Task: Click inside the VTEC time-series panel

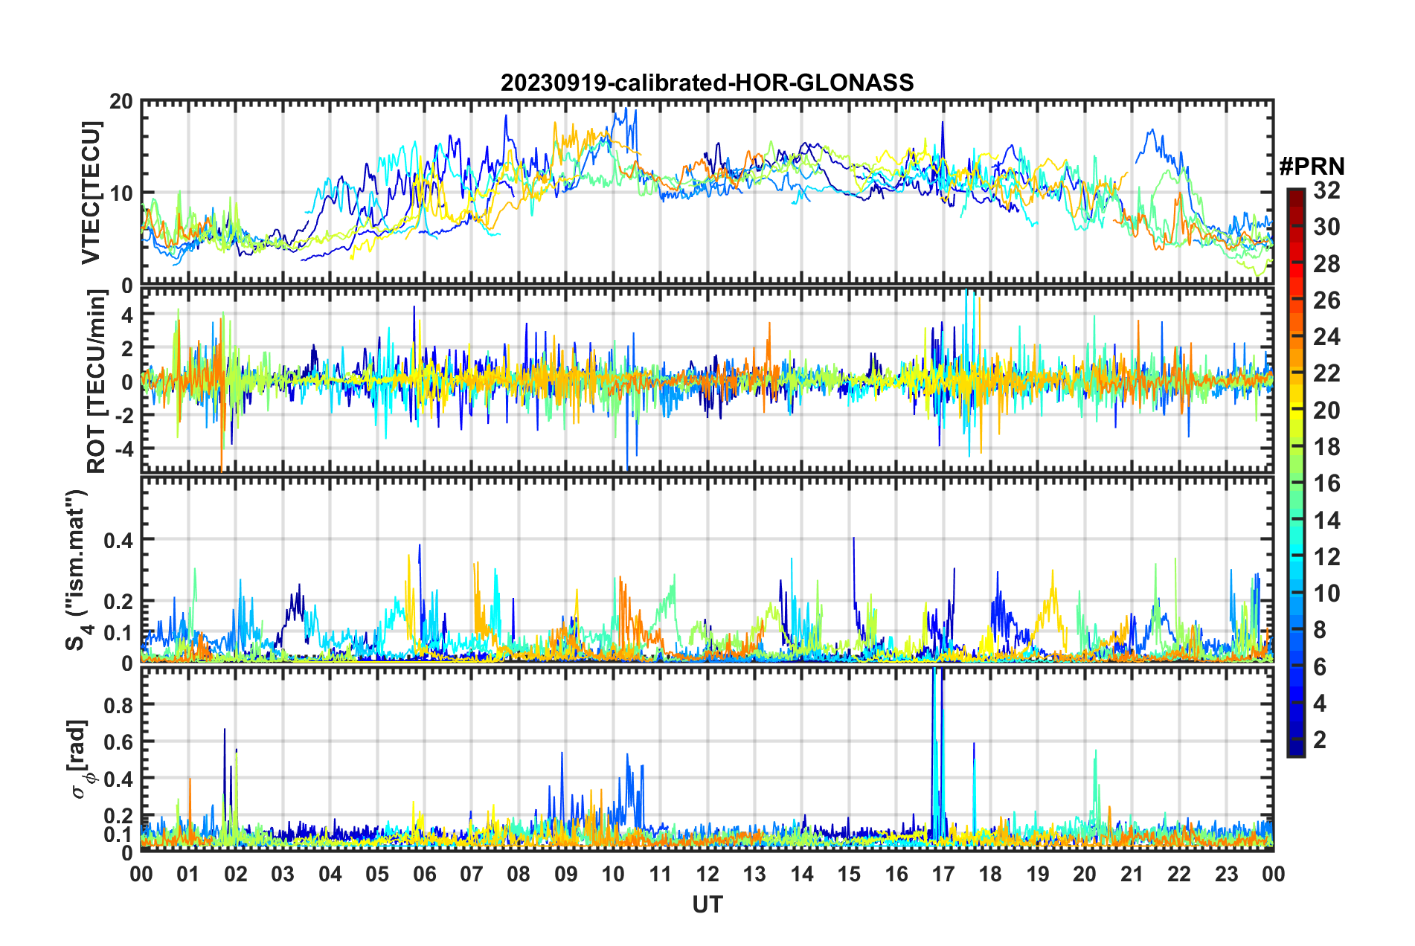Action: click(707, 193)
